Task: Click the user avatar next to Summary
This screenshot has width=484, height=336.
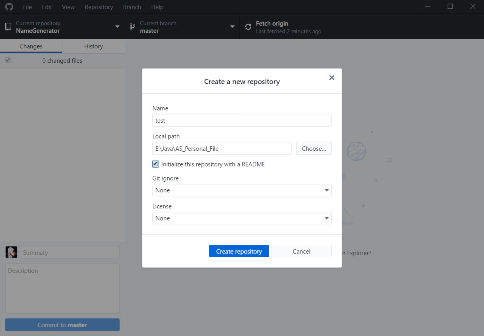Action: 11,252
